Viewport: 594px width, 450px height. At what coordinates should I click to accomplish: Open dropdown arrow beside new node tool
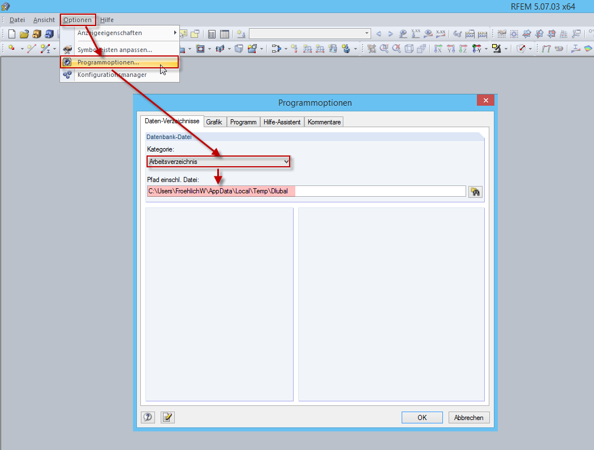click(22, 49)
